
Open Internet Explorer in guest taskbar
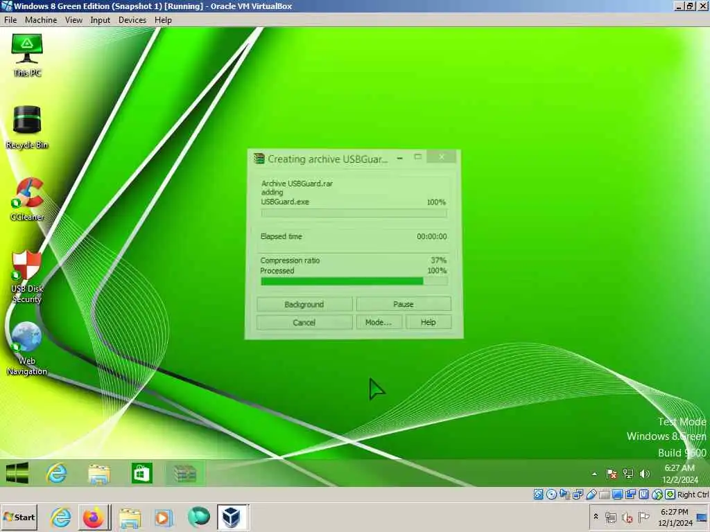(57, 473)
